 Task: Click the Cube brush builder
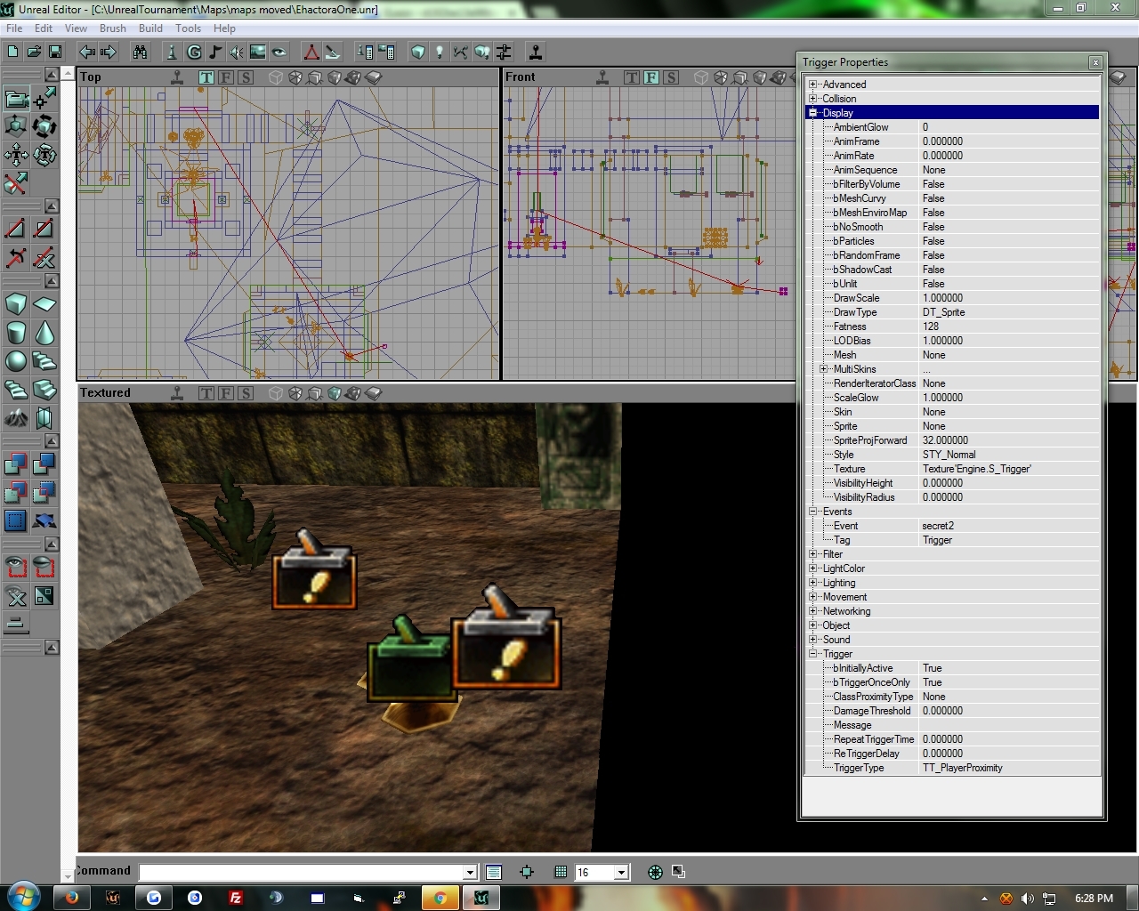tap(16, 304)
